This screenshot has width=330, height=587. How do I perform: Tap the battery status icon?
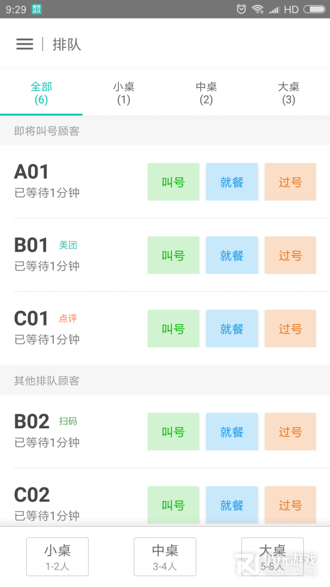click(x=314, y=9)
